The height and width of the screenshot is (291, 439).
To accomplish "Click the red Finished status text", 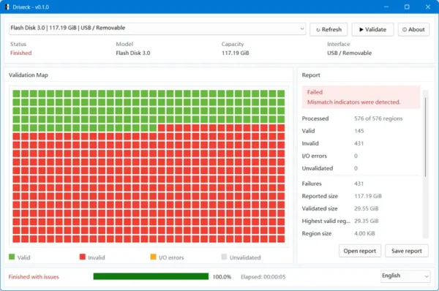I will coord(21,53).
